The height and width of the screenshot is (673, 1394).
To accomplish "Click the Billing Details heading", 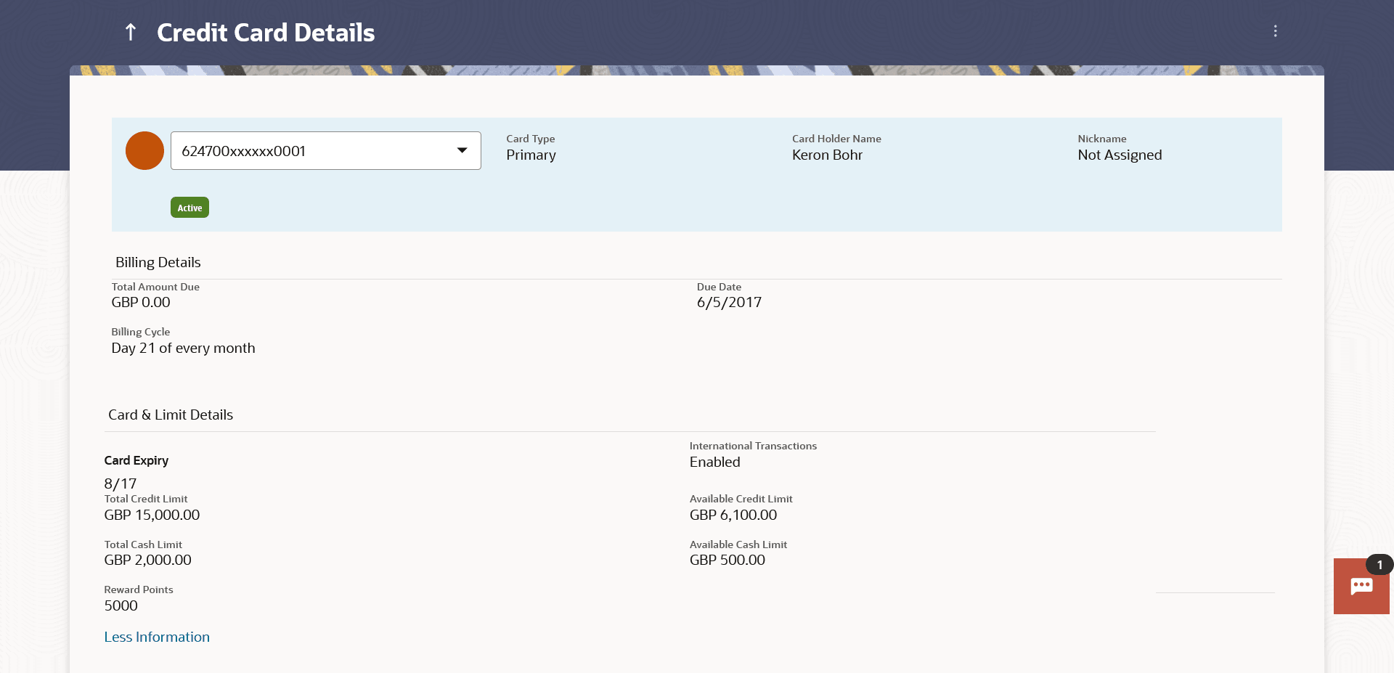I will (158, 262).
